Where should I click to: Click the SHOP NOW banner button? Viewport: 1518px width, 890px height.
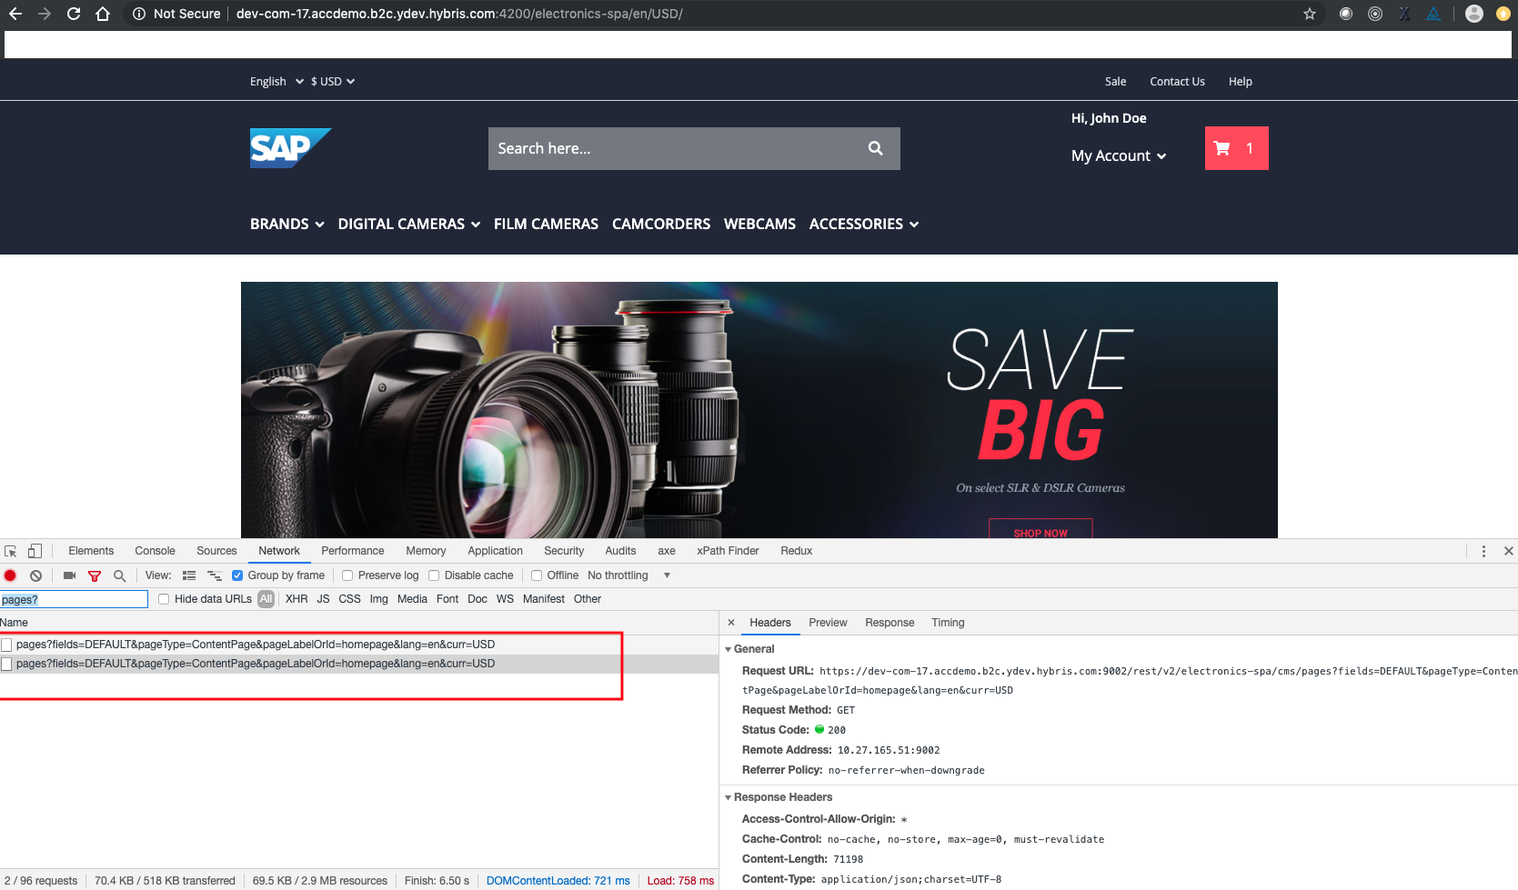pyautogui.click(x=1040, y=533)
